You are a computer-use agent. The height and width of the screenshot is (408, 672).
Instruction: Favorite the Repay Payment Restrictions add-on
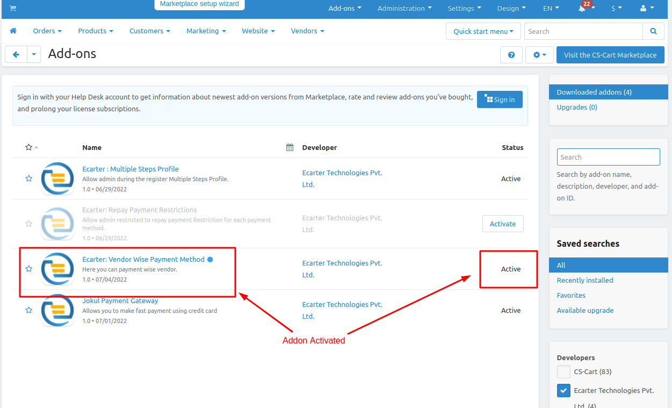tap(29, 223)
